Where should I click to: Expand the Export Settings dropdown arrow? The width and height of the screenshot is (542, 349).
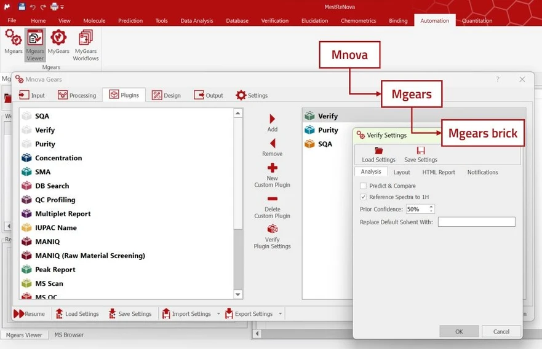click(281, 314)
